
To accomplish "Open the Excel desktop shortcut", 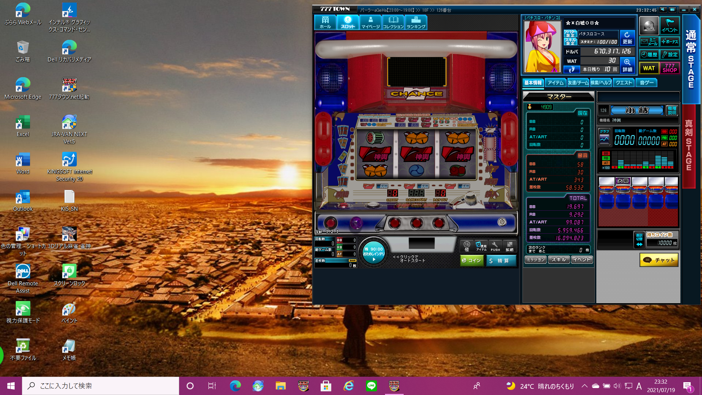I will (x=23, y=126).
